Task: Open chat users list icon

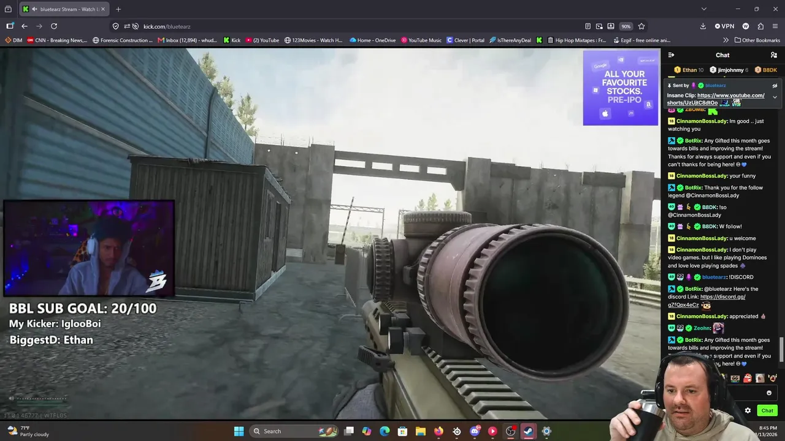Action: coord(774,55)
